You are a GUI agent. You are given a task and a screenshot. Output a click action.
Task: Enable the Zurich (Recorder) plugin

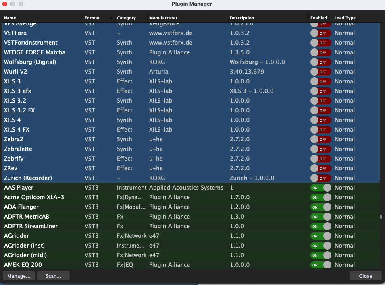pos(320,178)
